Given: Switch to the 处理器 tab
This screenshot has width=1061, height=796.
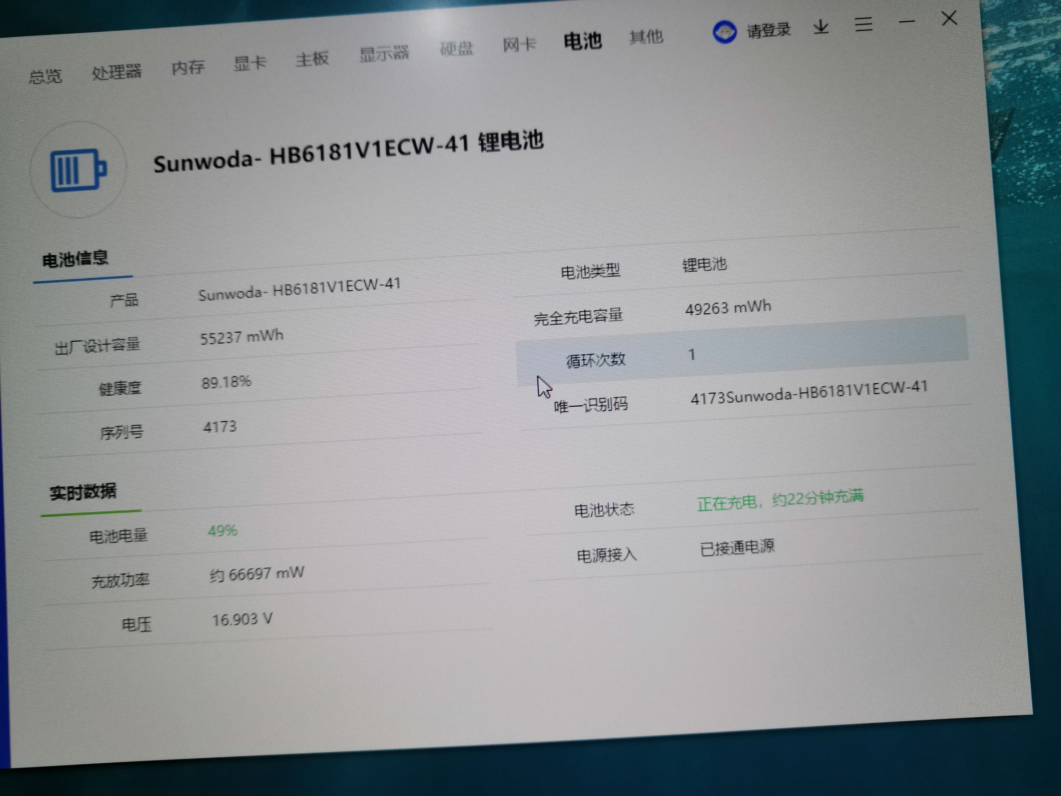Looking at the screenshot, I should click(x=117, y=72).
